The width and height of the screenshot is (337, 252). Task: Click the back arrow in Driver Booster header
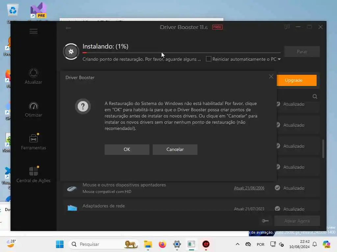68,28
